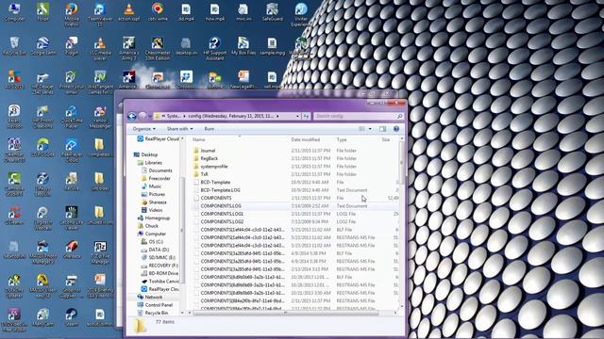Launch America's Army 3 shortcut
This screenshot has width=604, height=339.
pos(128,48)
